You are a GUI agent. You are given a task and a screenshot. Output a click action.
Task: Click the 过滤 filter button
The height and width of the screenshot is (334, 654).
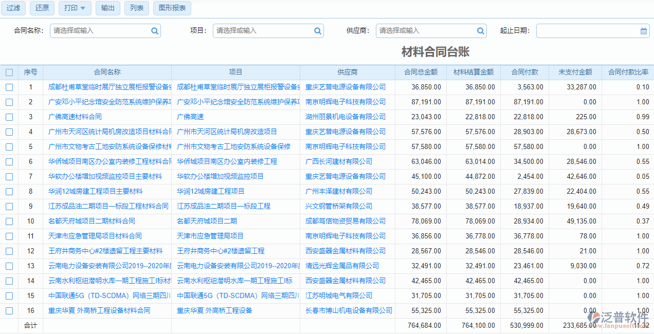click(x=13, y=8)
